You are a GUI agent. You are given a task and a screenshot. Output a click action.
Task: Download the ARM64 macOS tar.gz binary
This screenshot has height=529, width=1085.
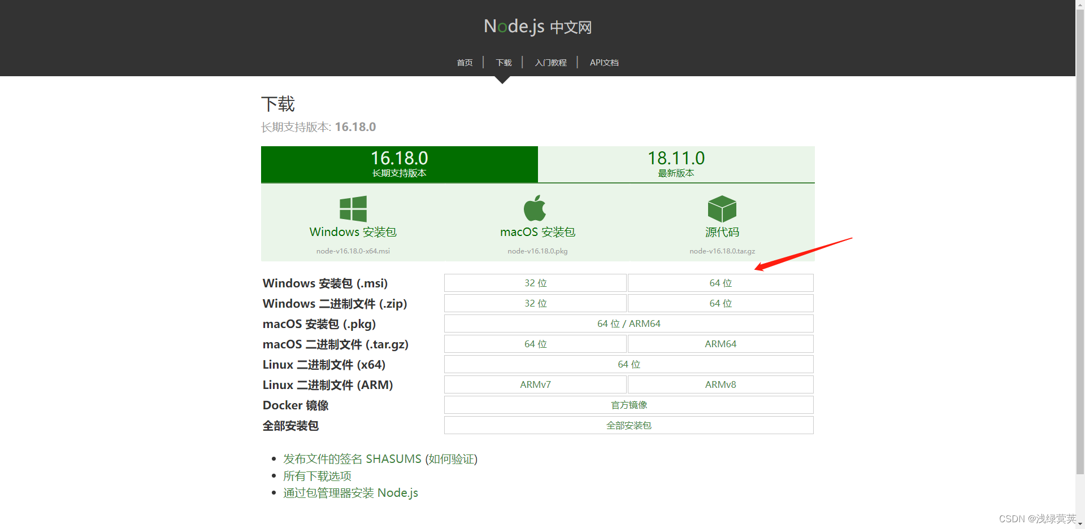[721, 344]
